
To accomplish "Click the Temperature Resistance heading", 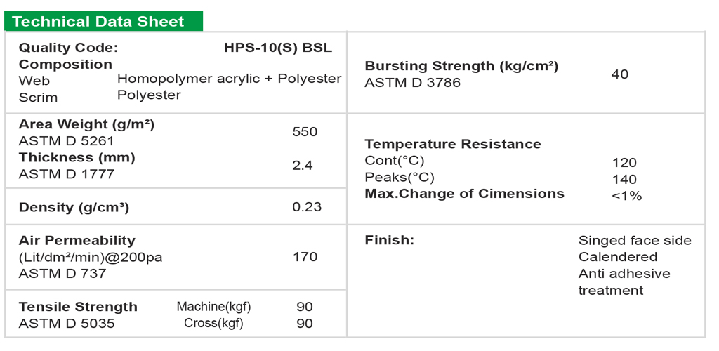I will pyautogui.click(x=453, y=144).
